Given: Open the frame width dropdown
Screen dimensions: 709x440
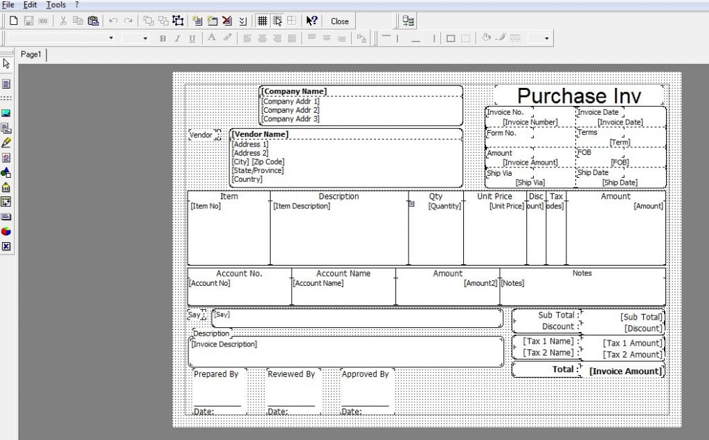Looking at the screenshot, I should pos(546,39).
